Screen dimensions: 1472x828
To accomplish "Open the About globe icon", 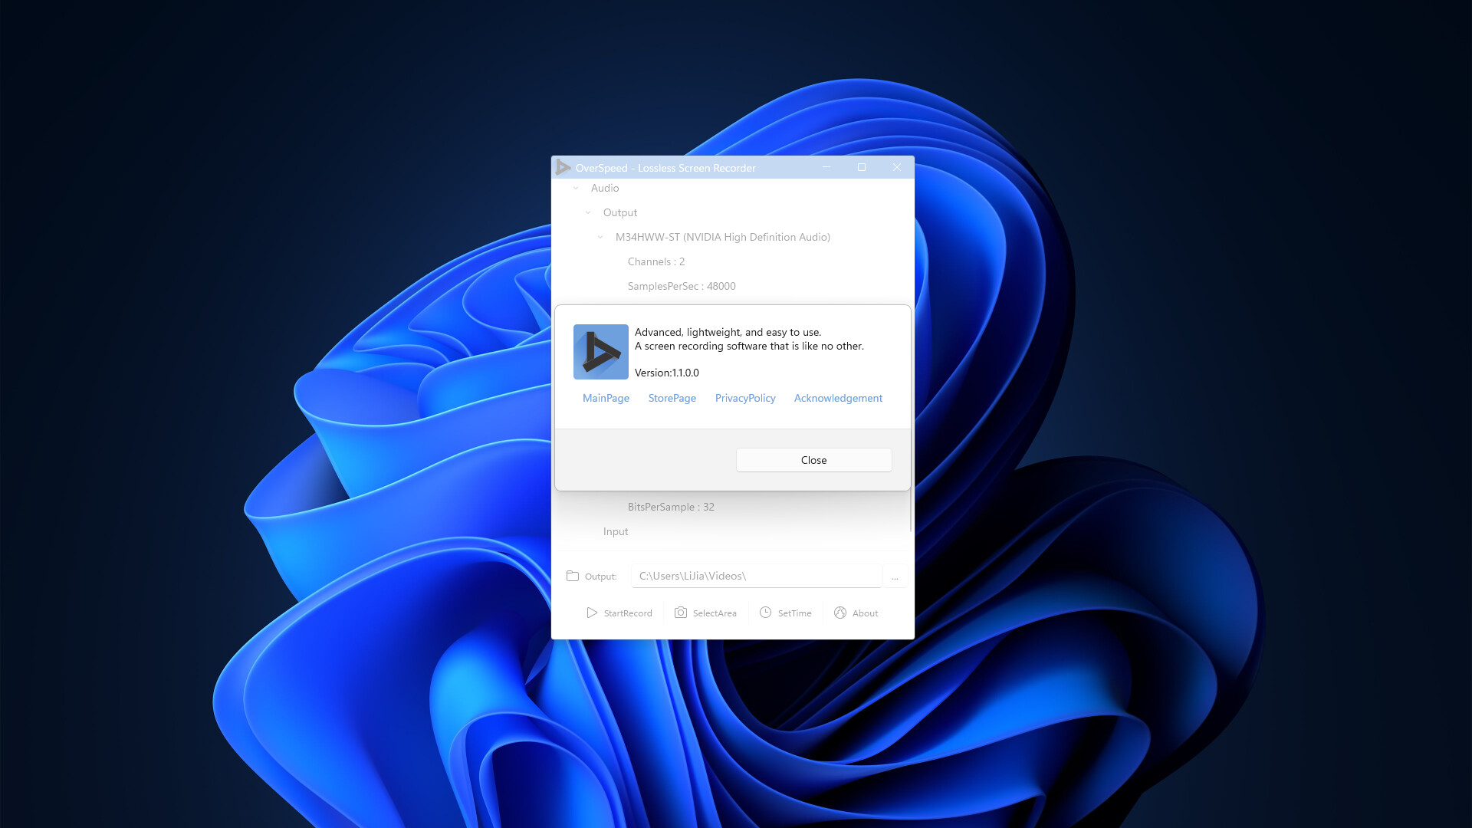I will [839, 613].
